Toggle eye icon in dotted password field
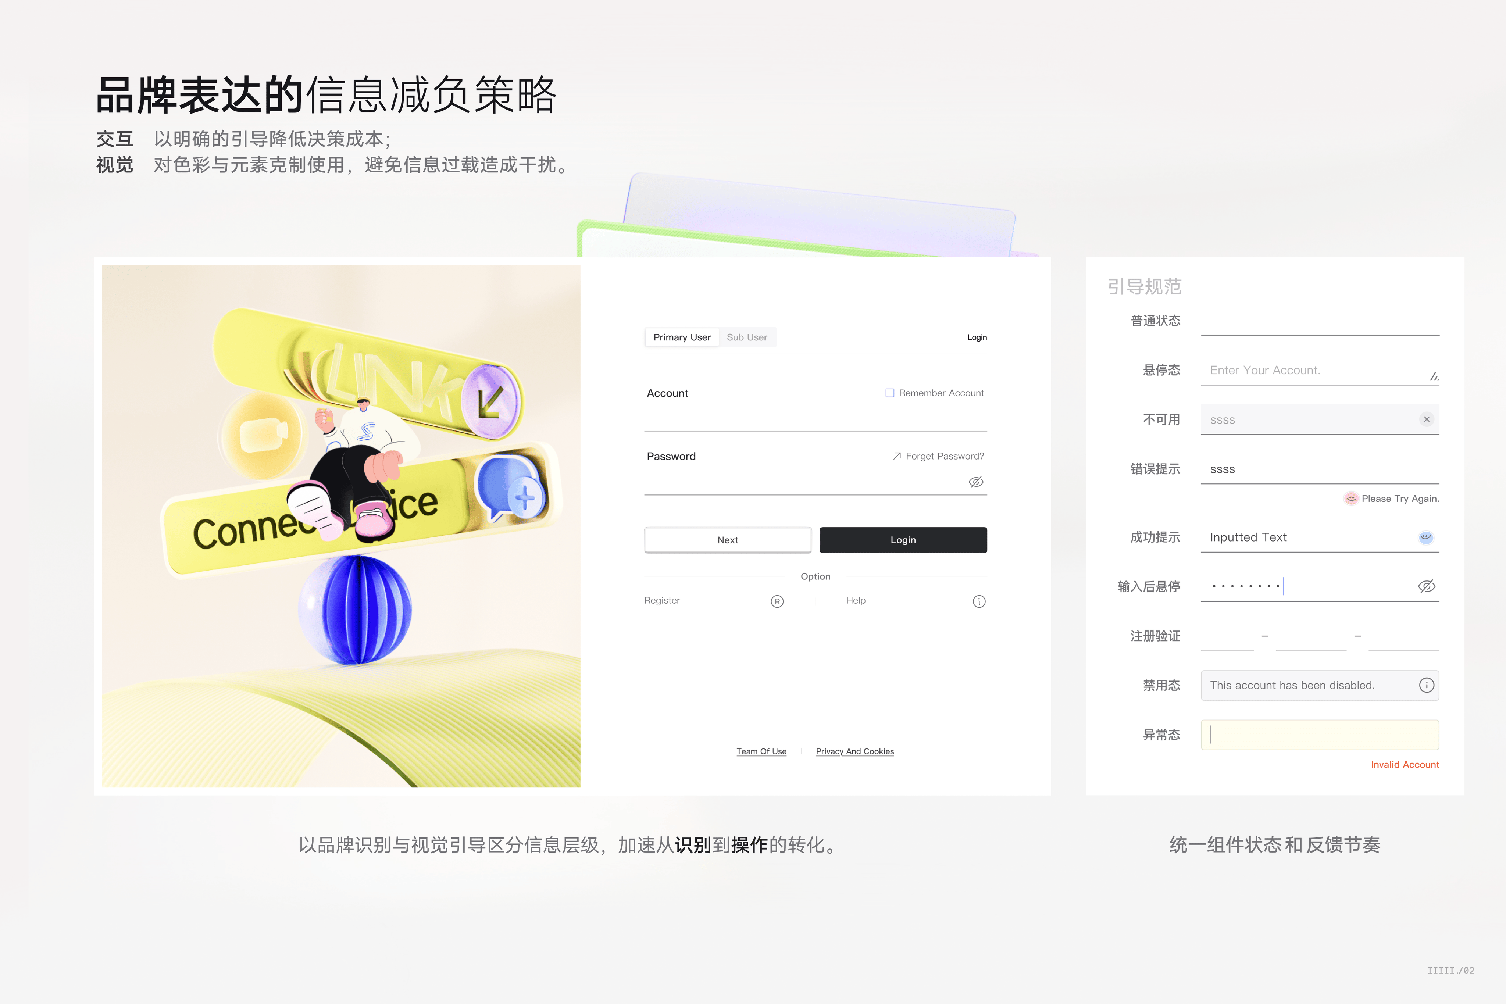The width and height of the screenshot is (1506, 1004). pyautogui.click(x=1427, y=586)
